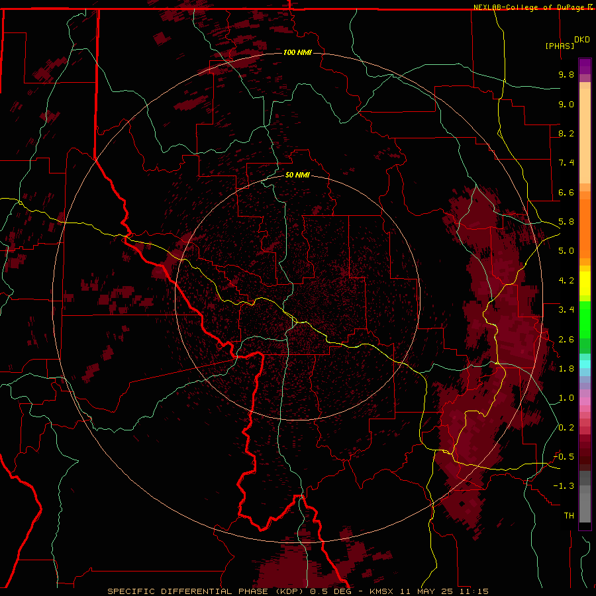Click the 4.2 scale value
The height and width of the screenshot is (596, 596).
[x=566, y=281]
